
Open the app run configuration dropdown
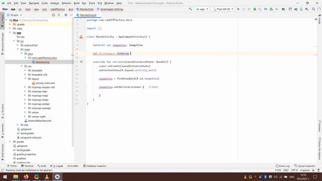click(202, 9)
